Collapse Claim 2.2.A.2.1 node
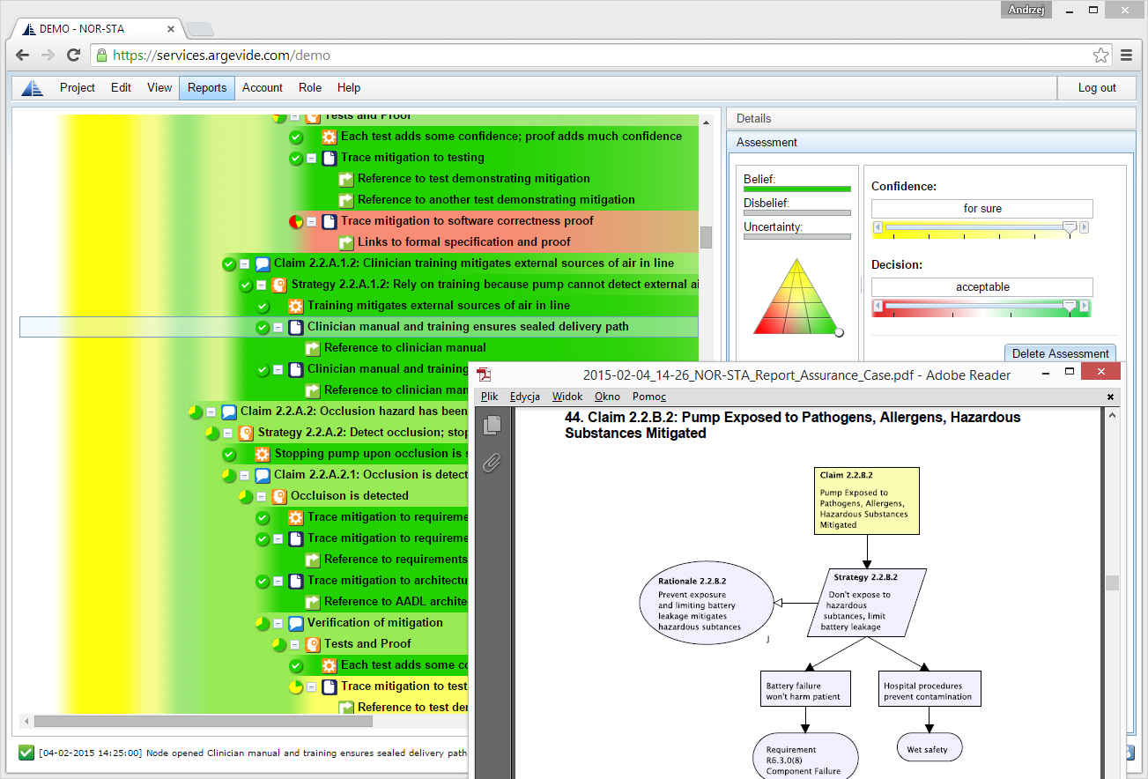This screenshot has height=779, width=1148. (x=245, y=475)
